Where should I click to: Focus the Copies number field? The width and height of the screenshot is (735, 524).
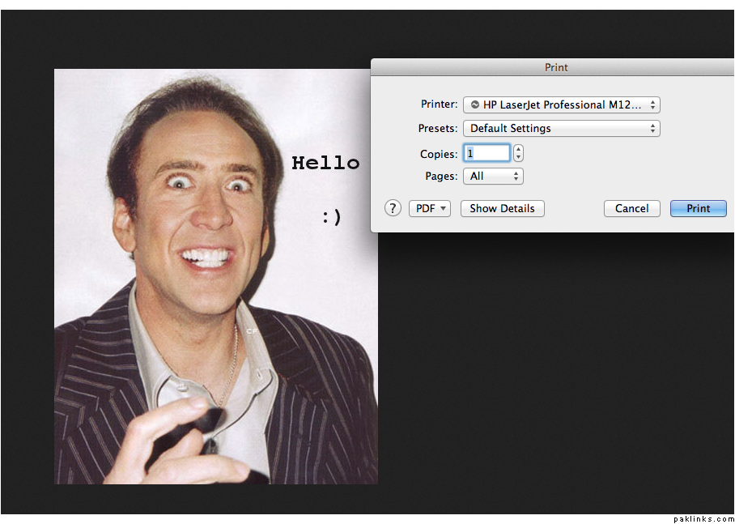(486, 153)
